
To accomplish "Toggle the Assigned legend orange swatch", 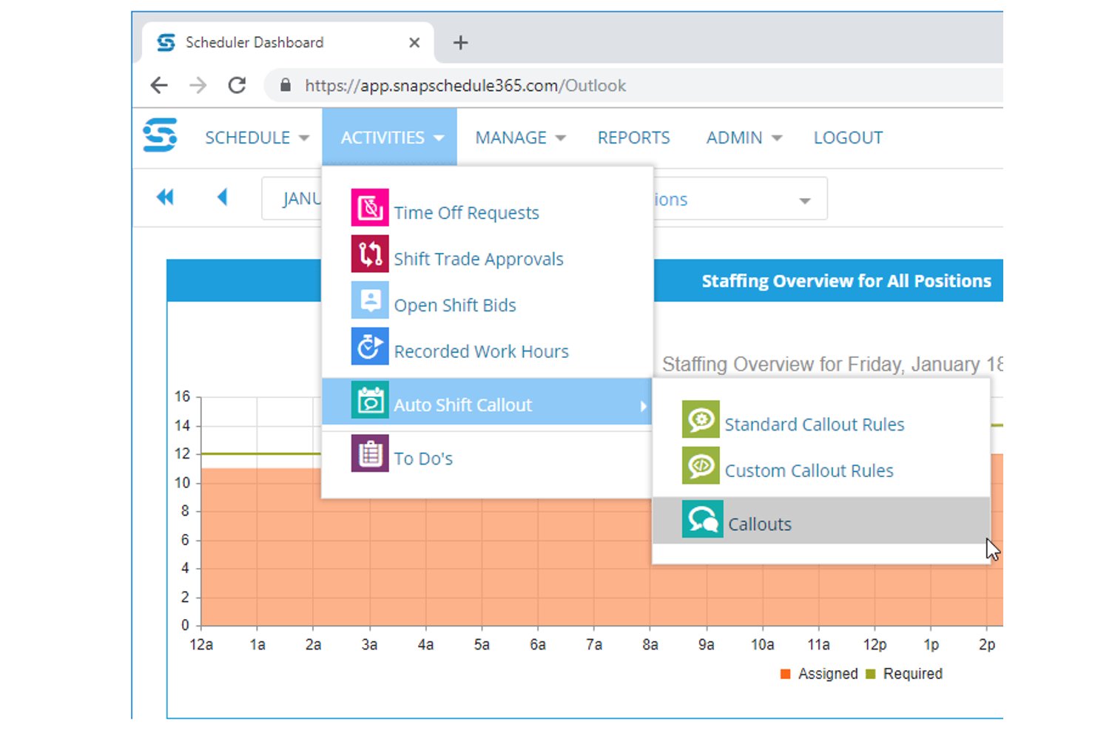I will coord(786,674).
